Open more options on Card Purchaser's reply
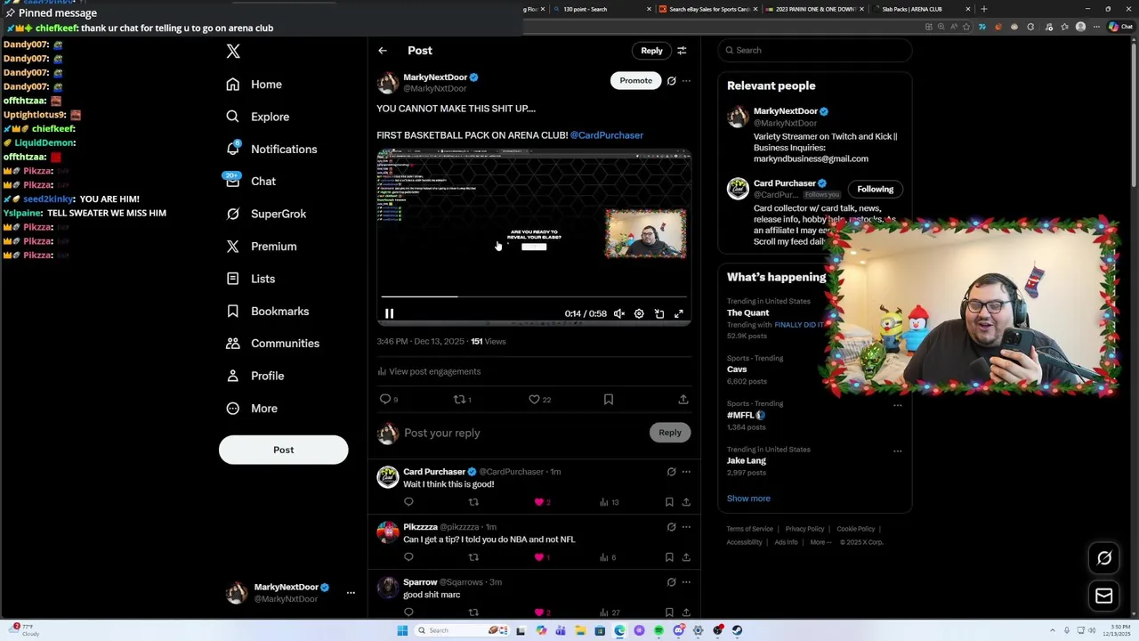 click(686, 472)
